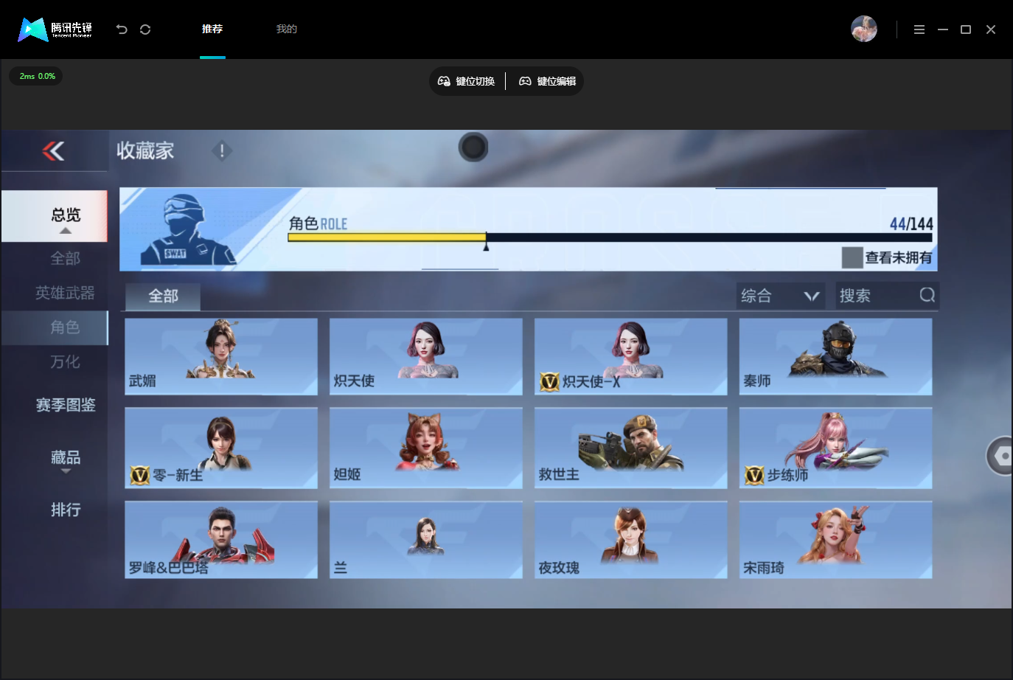Click the SWAT soldier role emblem
1013x680 pixels.
tap(188, 229)
